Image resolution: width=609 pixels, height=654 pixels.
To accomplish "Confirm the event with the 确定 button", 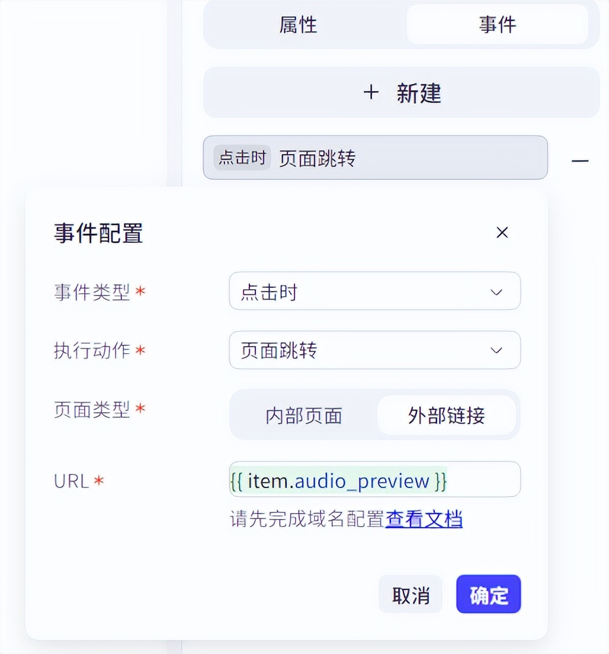I will pos(488,594).
